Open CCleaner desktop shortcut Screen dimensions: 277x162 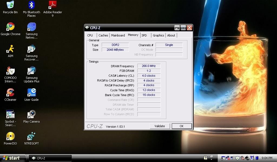10,93
